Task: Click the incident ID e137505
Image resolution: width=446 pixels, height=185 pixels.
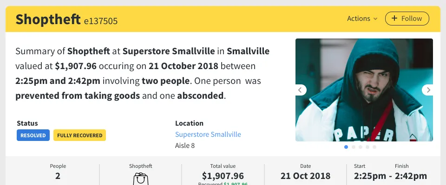Action: (x=101, y=21)
